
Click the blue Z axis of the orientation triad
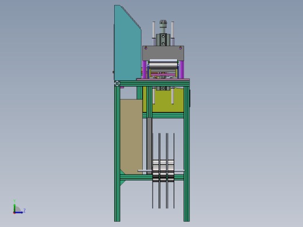(19, 212)
